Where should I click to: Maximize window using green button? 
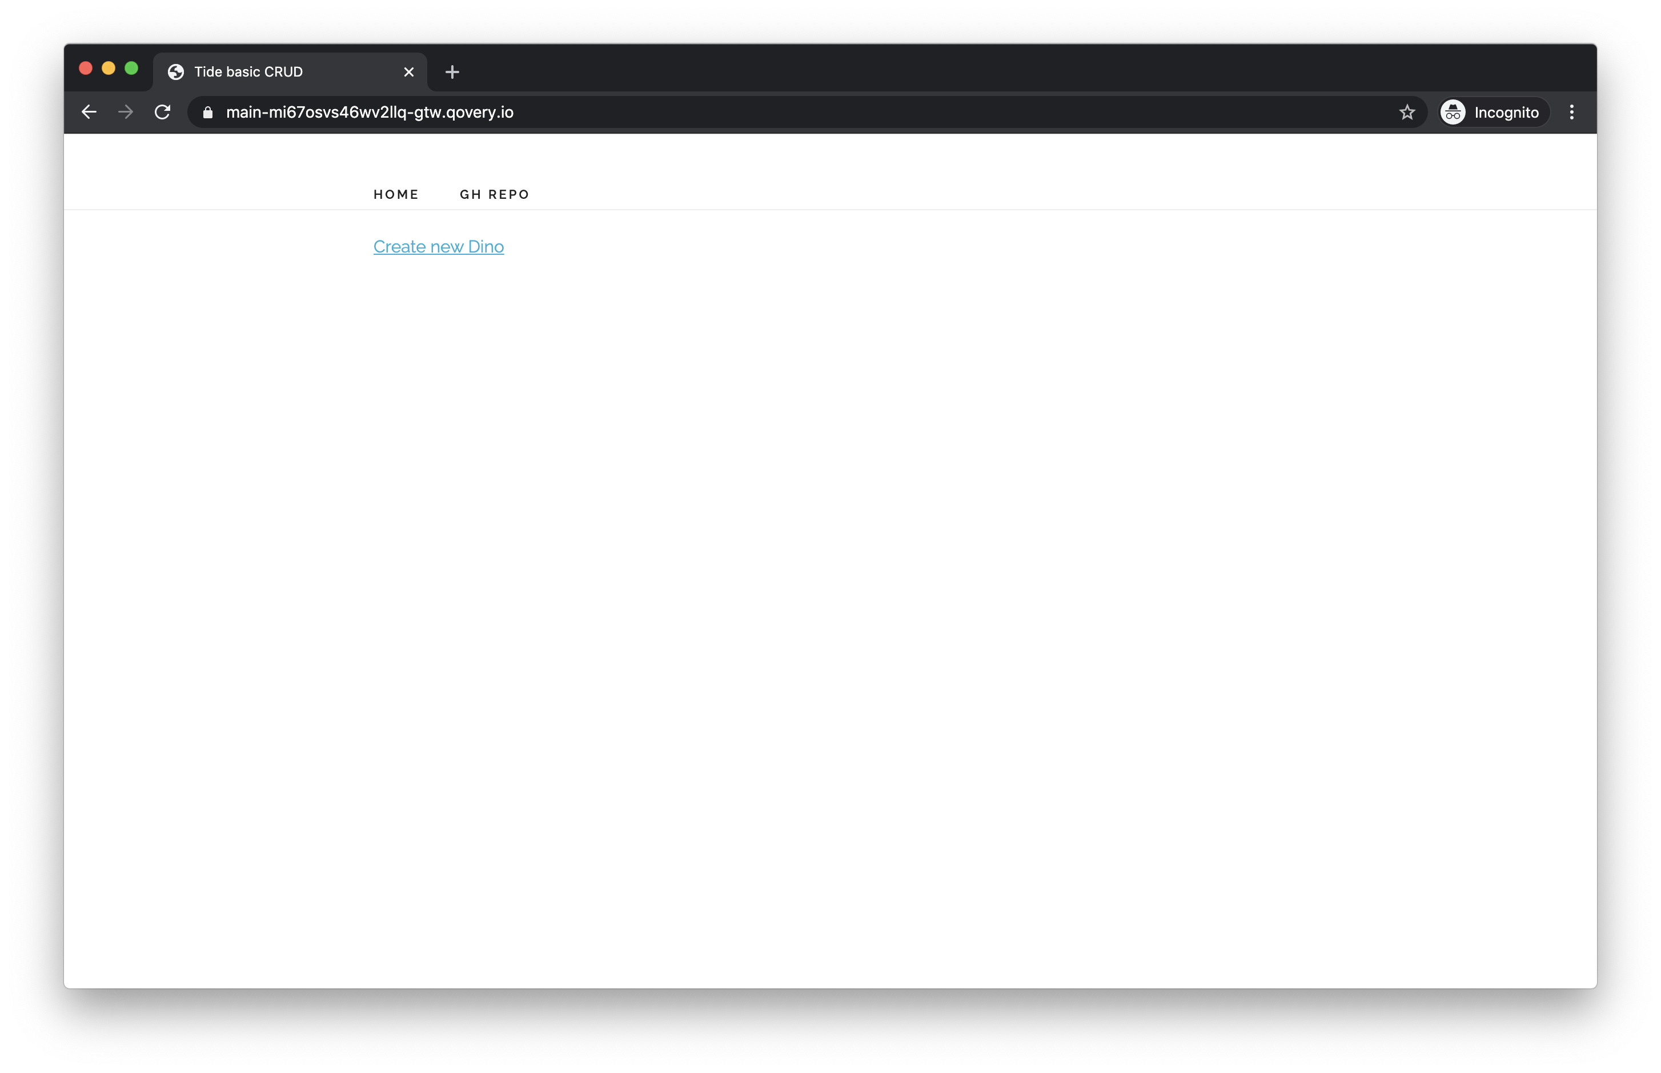pos(131,69)
